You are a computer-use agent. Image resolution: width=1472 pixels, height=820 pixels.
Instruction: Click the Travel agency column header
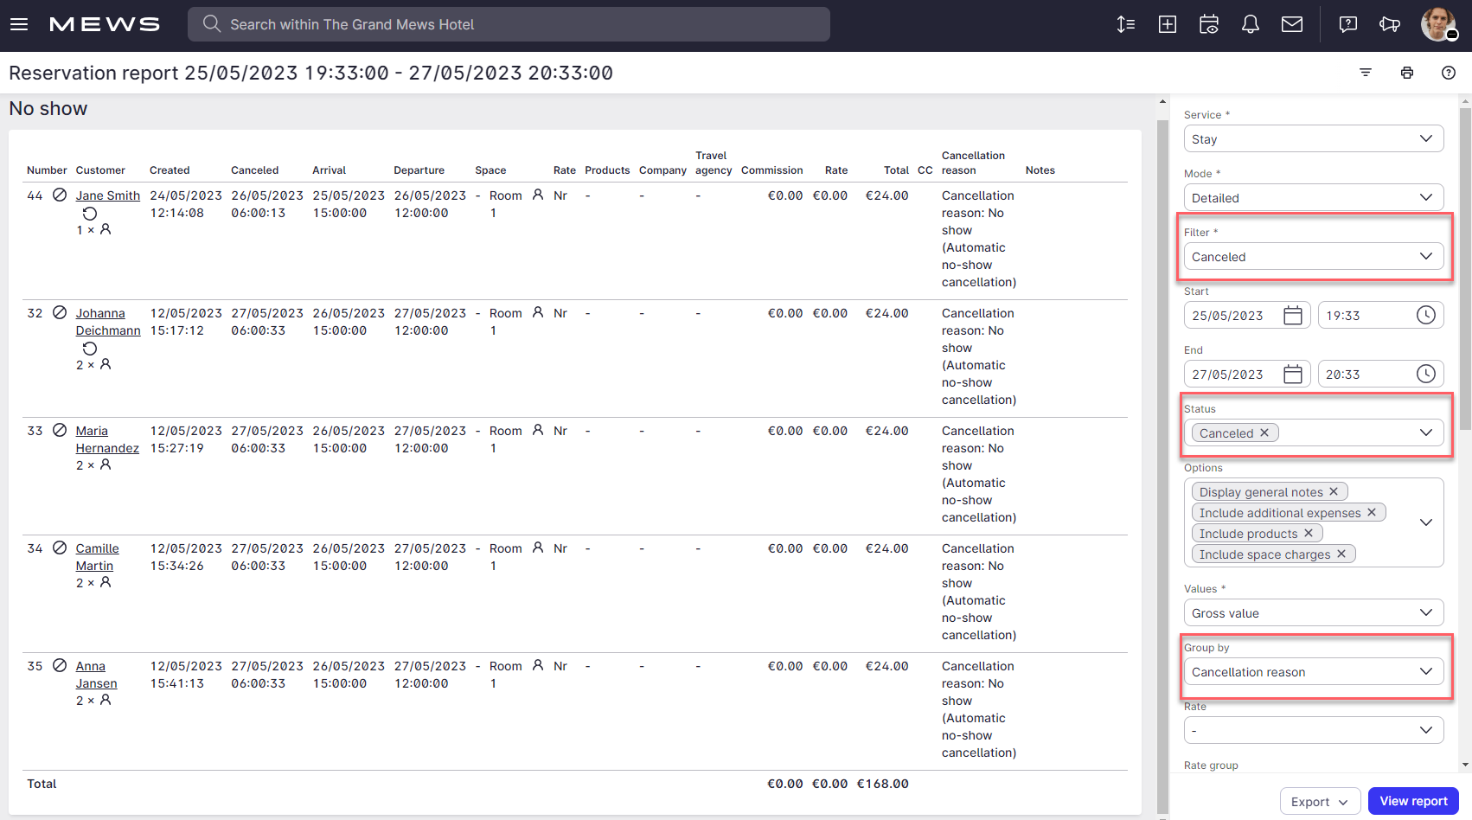tap(714, 163)
